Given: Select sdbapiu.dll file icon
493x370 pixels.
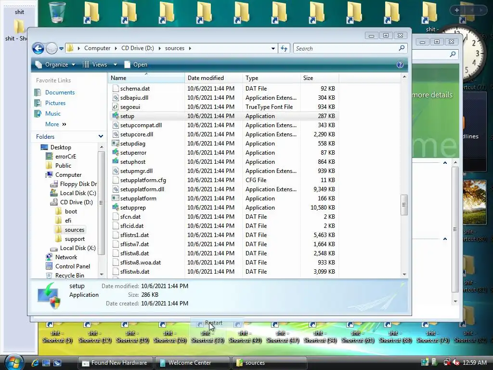Looking at the screenshot, I should [116, 97].
